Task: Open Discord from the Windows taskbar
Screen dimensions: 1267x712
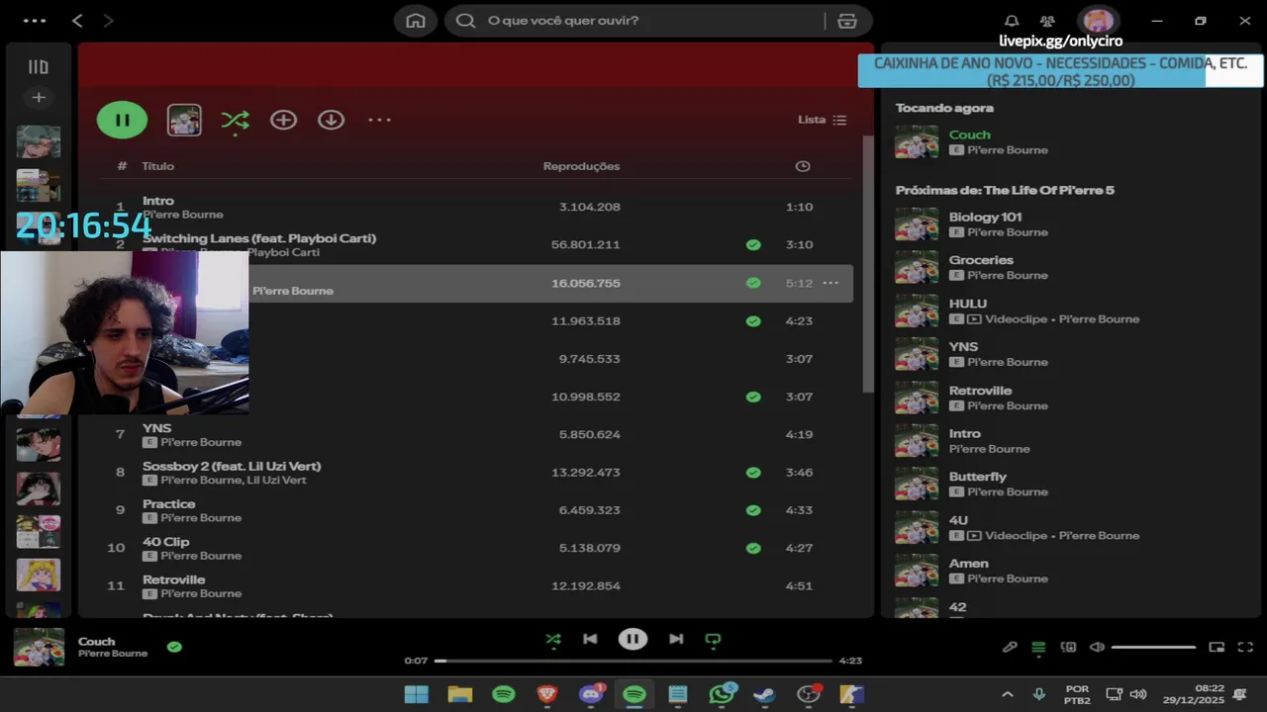Action: 592,694
